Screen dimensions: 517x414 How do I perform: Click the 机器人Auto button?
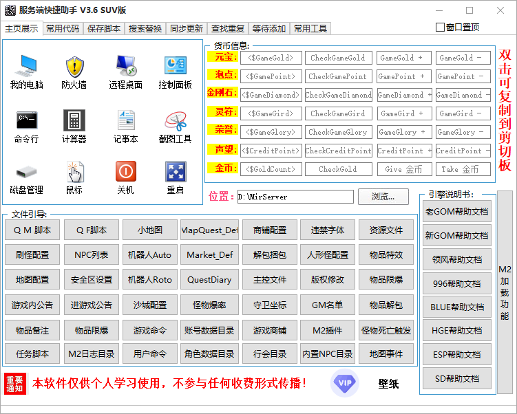pyautogui.click(x=150, y=254)
